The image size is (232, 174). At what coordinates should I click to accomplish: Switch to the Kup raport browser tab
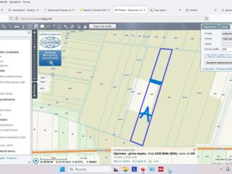[x=165, y=10]
